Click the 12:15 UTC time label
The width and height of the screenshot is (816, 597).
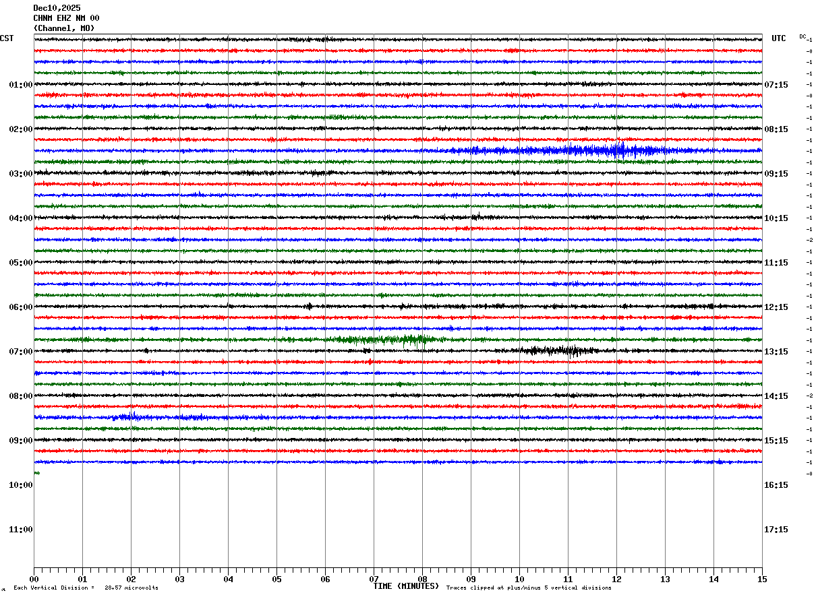pyautogui.click(x=776, y=307)
